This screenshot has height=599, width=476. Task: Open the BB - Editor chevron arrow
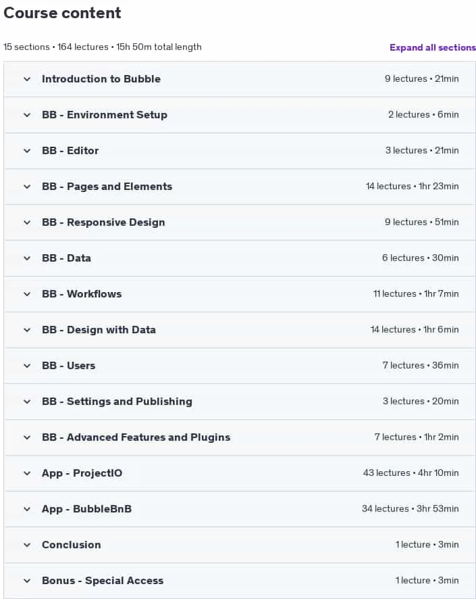[27, 151]
